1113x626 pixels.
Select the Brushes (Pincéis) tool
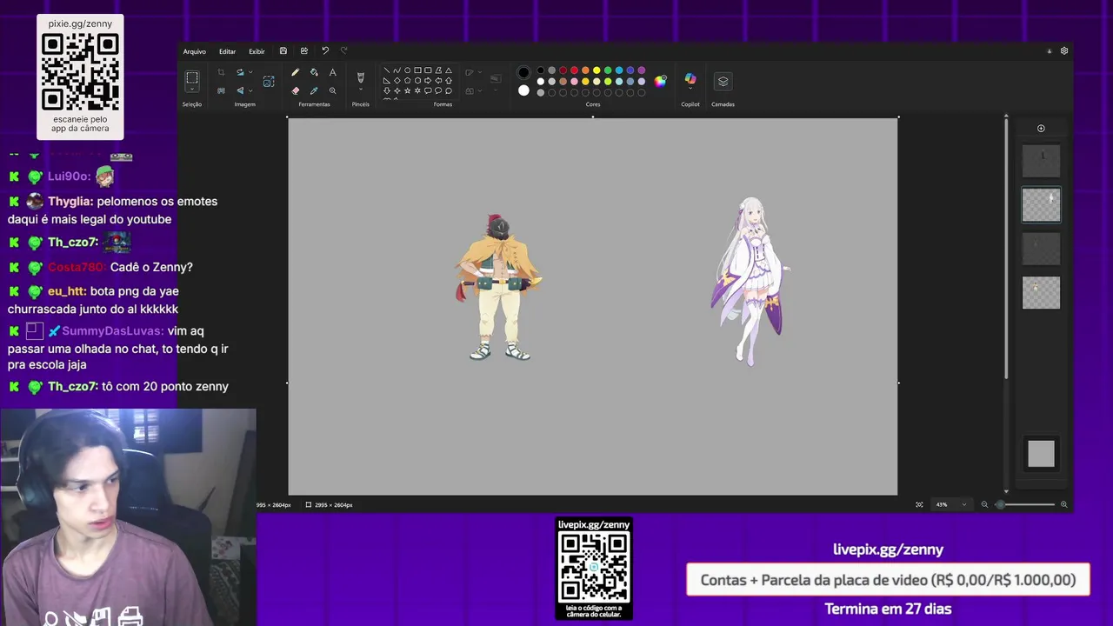click(x=361, y=77)
